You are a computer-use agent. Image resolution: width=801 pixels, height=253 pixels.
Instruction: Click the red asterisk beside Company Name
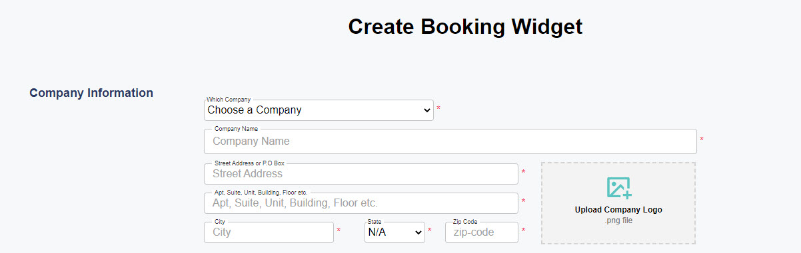(702, 140)
